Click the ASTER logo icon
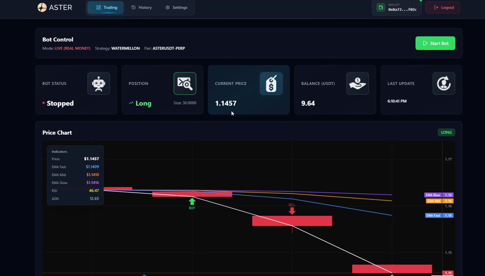Image resolution: width=485 pixels, height=276 pixels. (42, 7)
